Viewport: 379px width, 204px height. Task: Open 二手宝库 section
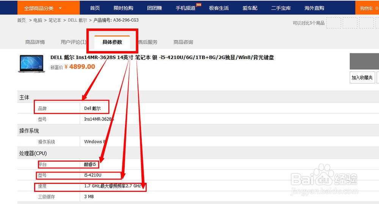[280, 8]
